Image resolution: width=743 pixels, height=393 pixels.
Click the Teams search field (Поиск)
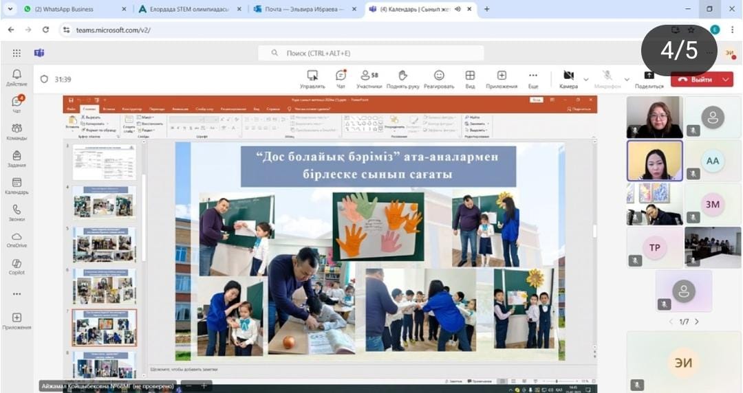click(371, 53)
